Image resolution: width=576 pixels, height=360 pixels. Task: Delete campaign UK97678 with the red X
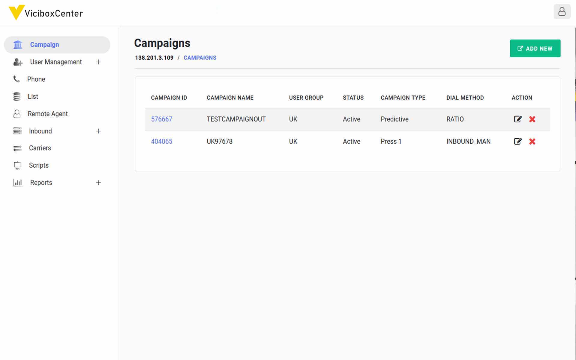[532, 141]
